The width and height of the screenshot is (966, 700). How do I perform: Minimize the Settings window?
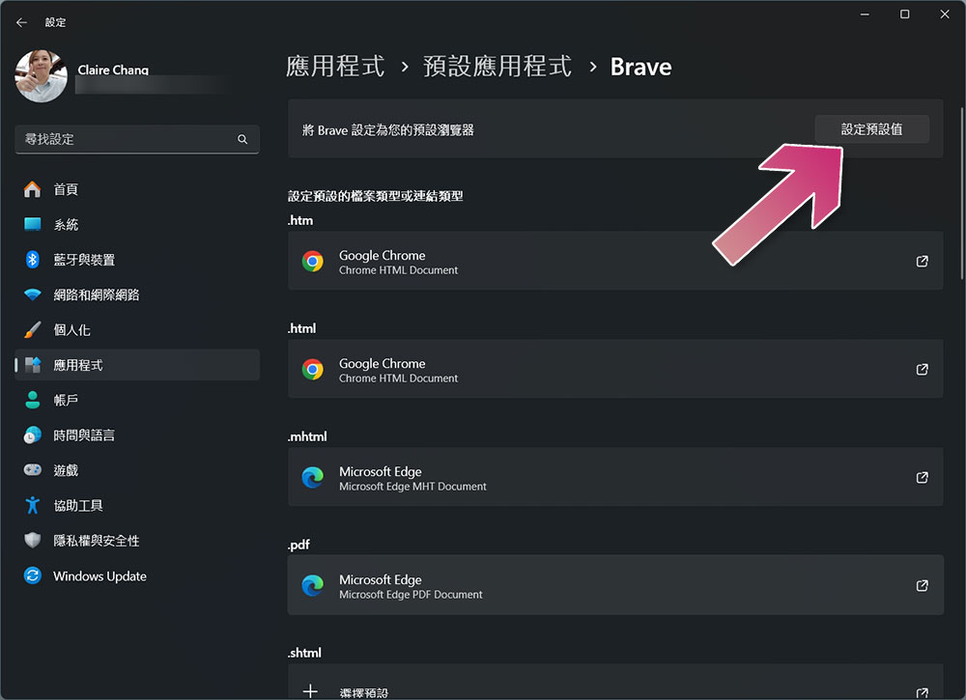[x=865, y=14]
